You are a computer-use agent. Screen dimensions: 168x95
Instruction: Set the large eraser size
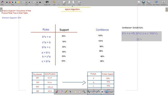40,2
